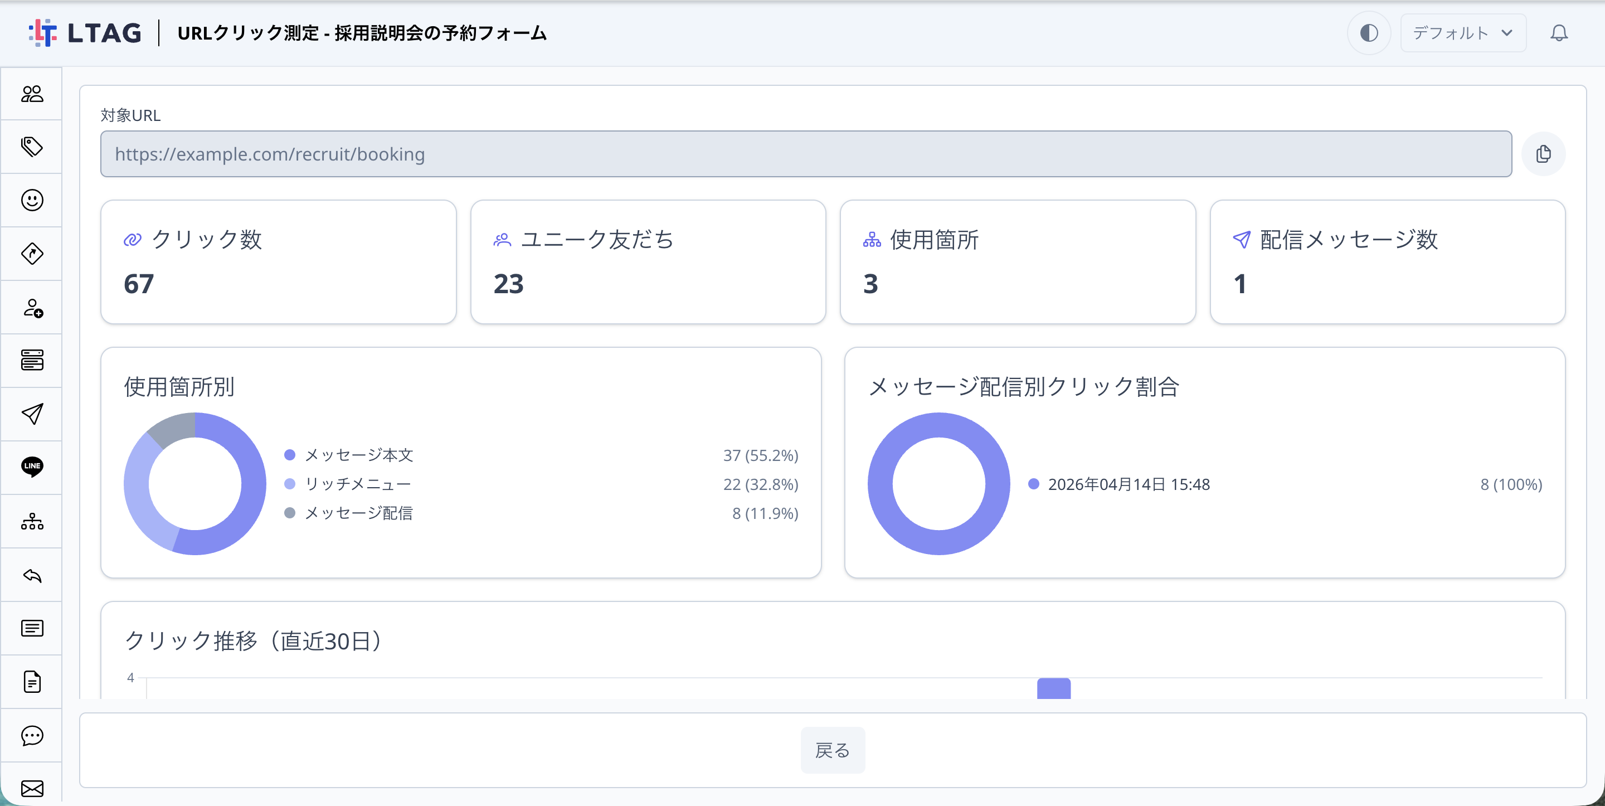Open notifications bell icon
Image resolution: width=1605 pixels, height=806 pixels.
[1558, 33]
